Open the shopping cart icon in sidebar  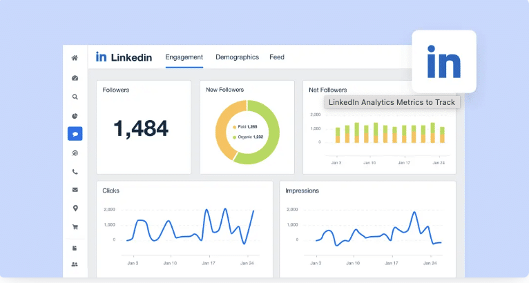(75, 227)
